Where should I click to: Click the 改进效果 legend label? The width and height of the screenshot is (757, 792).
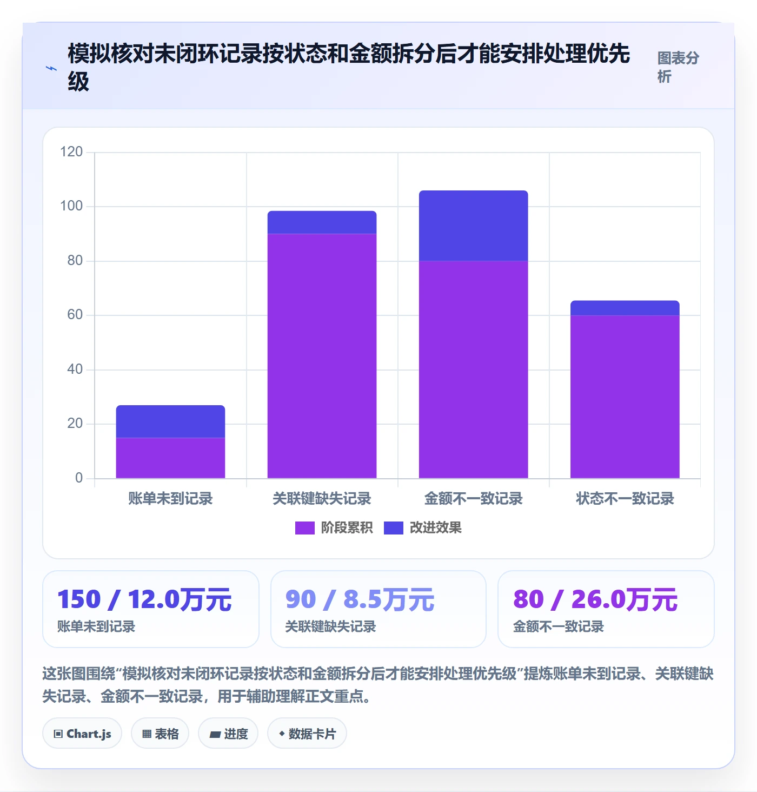point(436,528)
